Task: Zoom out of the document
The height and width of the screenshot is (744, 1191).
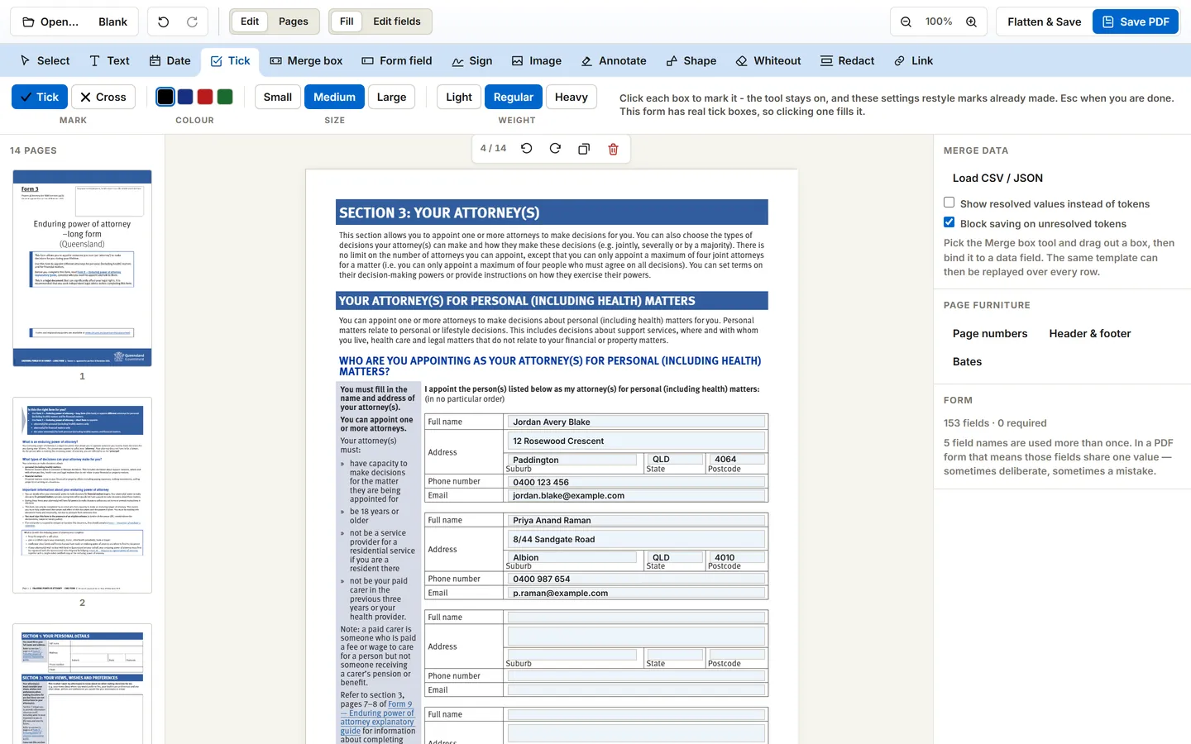Action: point(906,21)
